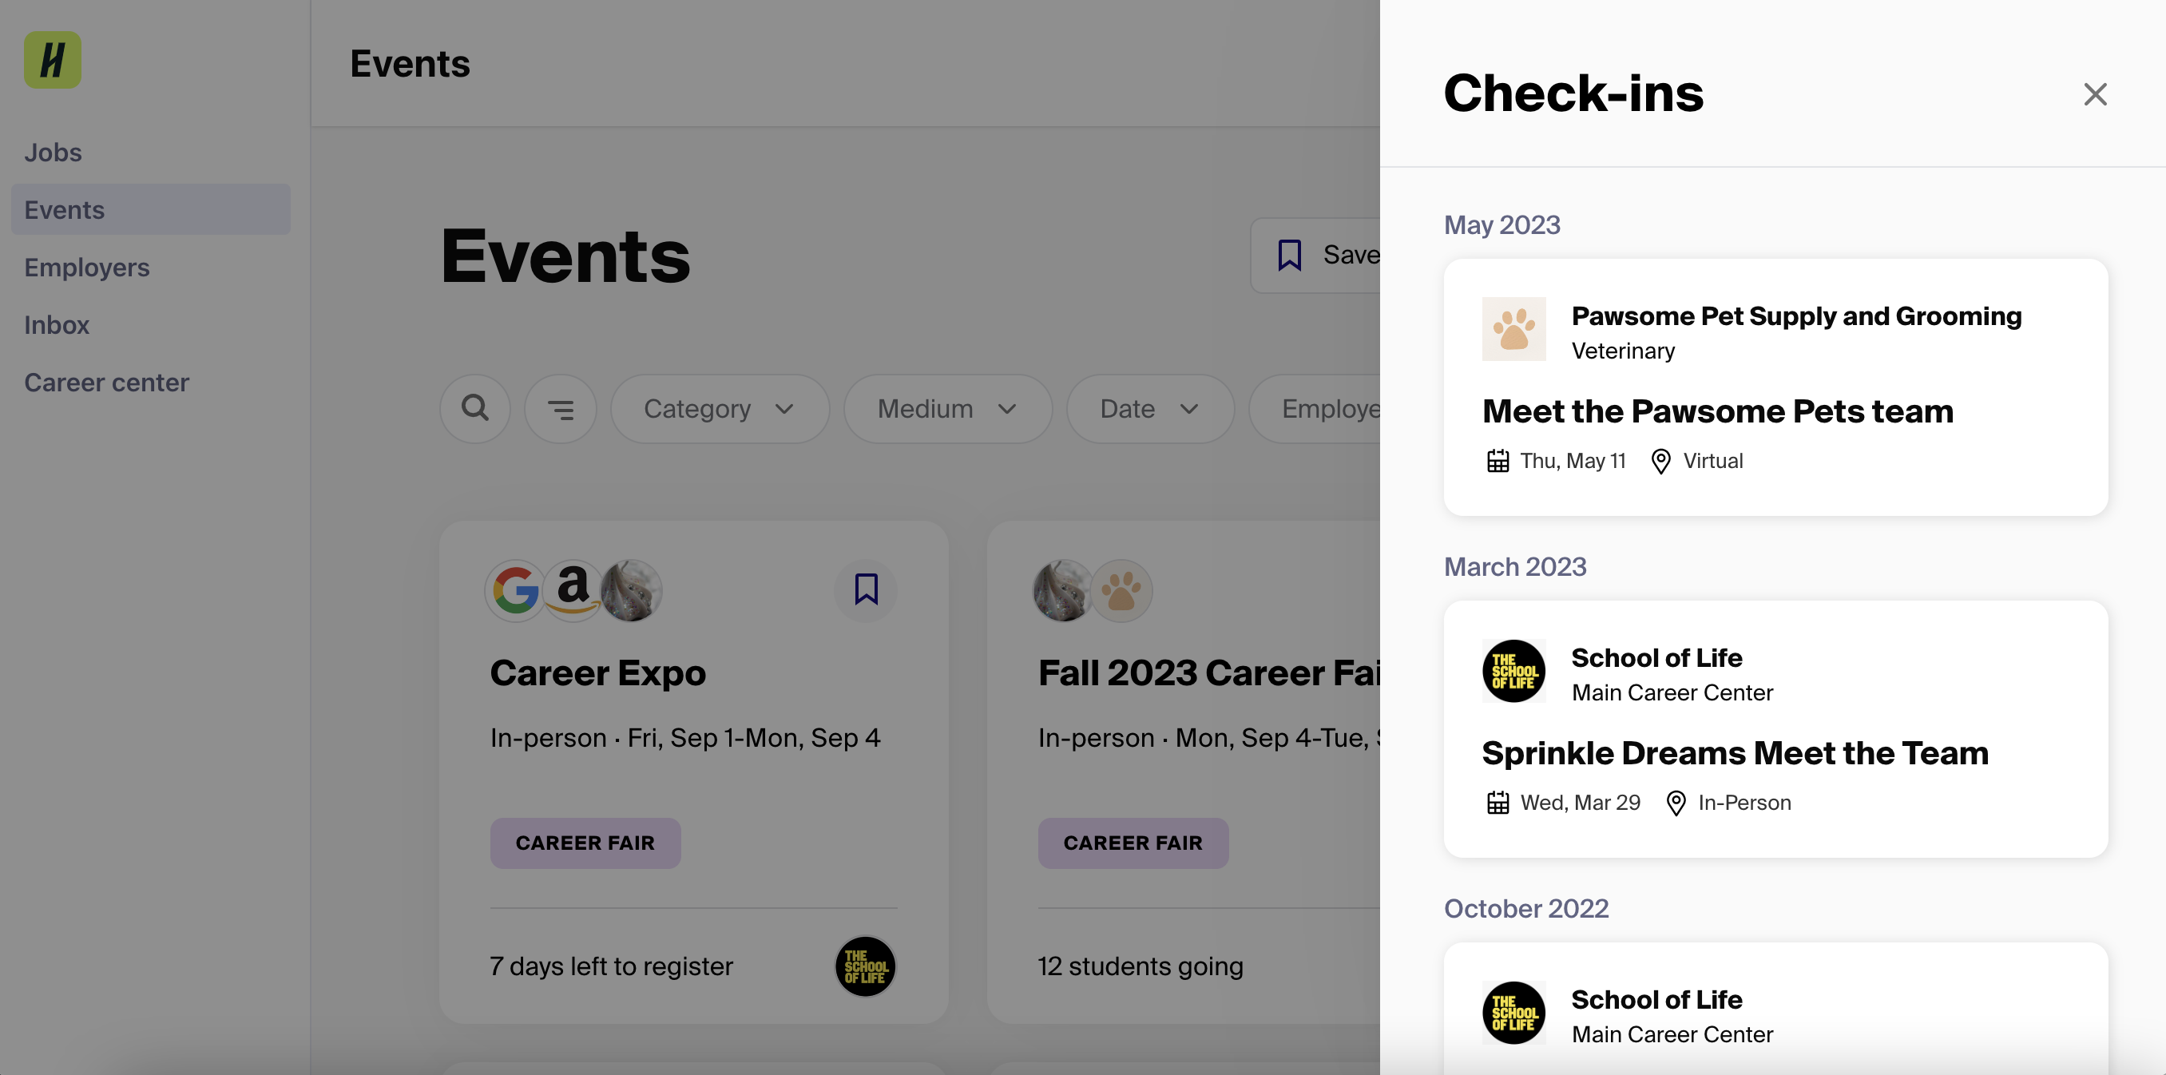2166x1075 pixels.
Task: Click School of Life logo on Career Expo card
Action: coord(865,966)
